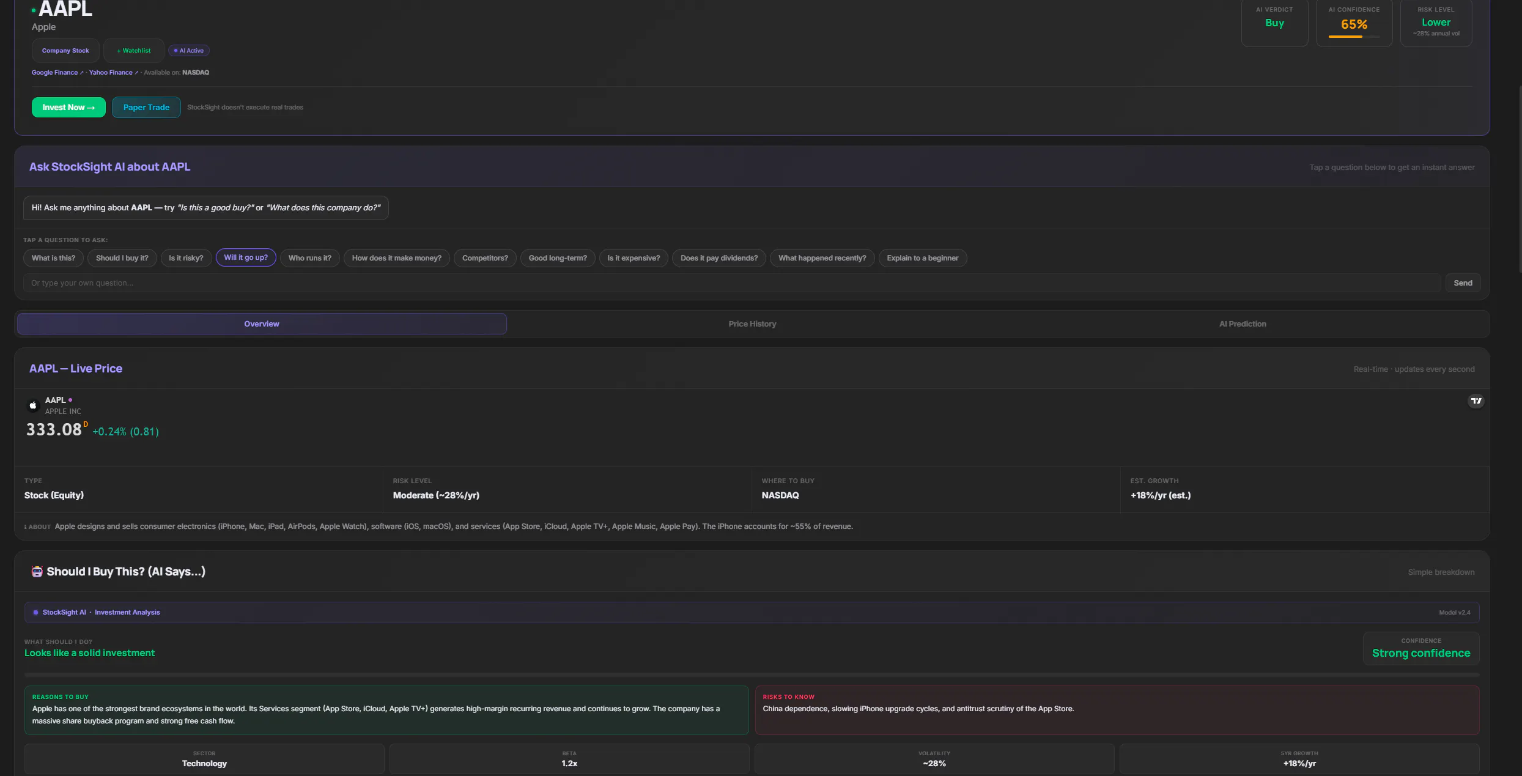Viewport: 1522px width, 776px height.
Task: Click the '65%' AI confidence value
Action: pos(1354,24)
